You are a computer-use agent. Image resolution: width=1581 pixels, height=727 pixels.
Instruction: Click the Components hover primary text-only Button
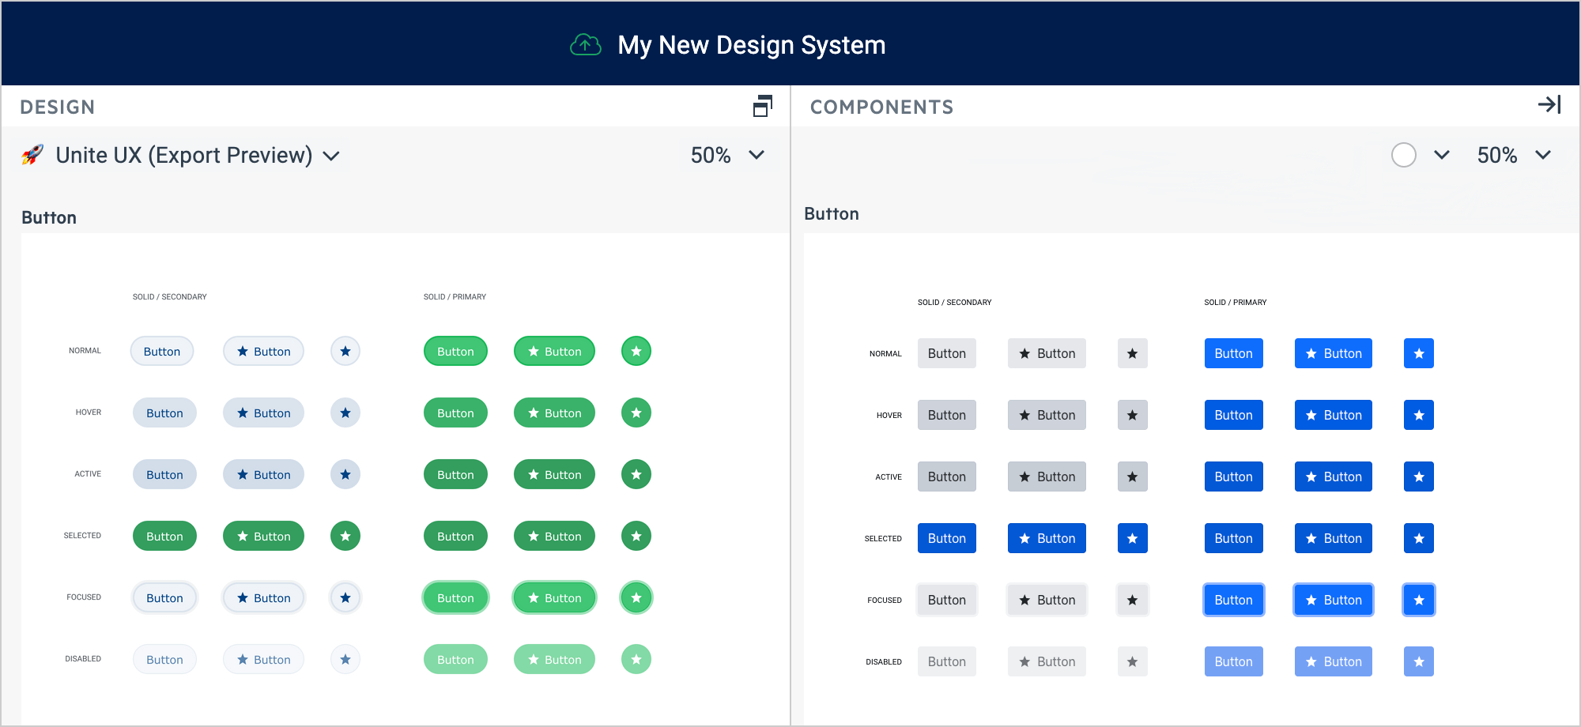coord(1234,416)
